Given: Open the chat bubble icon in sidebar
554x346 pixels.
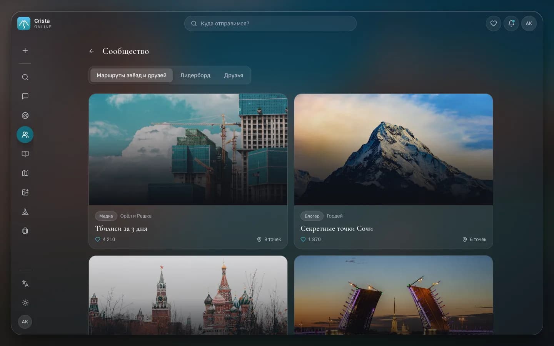Looking at the screenshot, I should (x=25, y=96).
